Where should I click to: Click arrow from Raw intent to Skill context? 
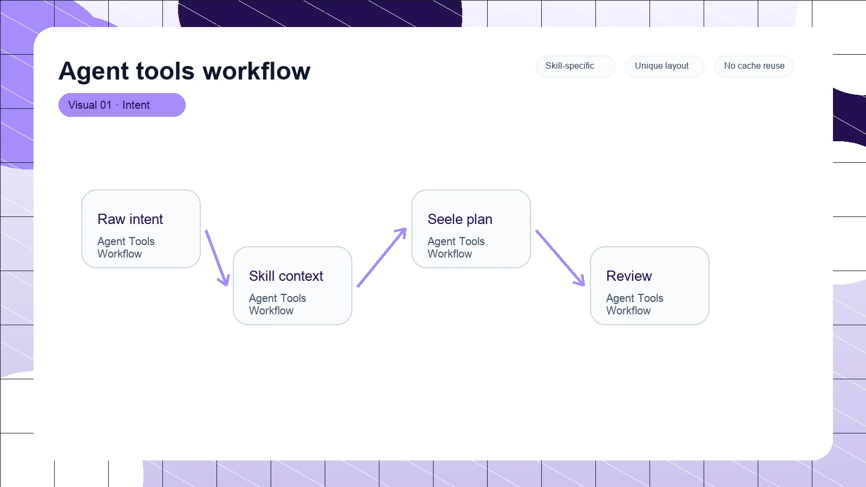point(217,258)
